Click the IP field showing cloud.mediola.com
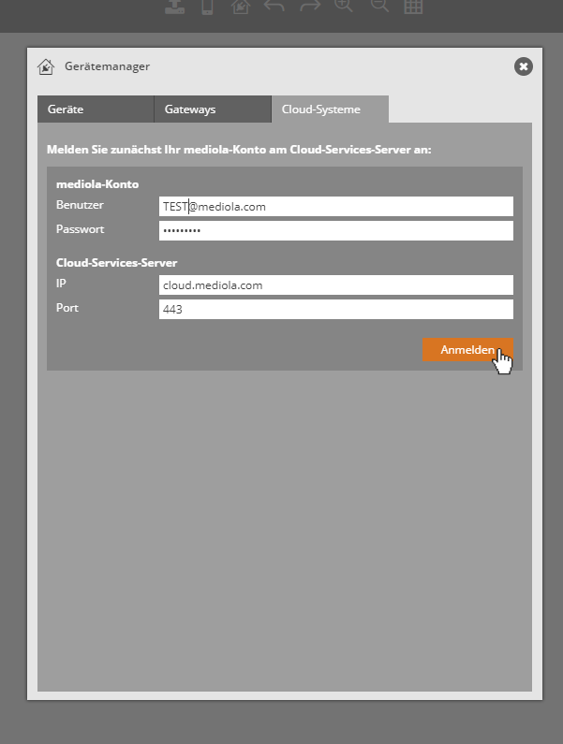 click(x=336, y=285)
